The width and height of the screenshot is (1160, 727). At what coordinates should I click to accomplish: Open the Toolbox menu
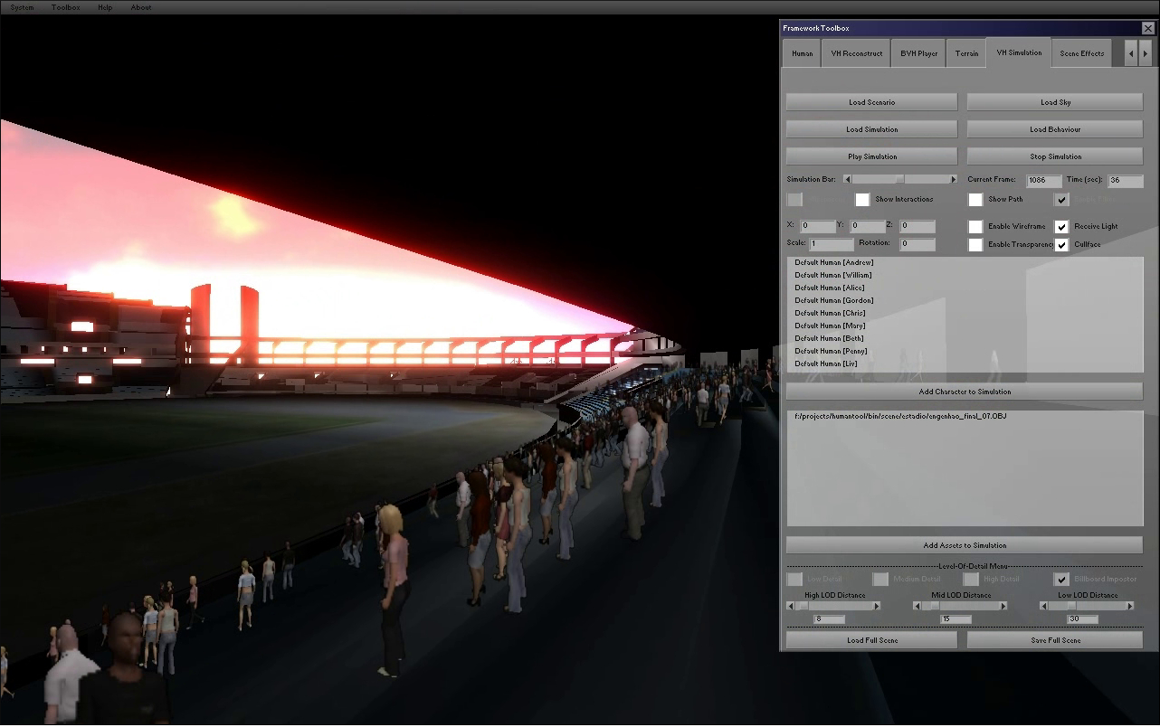coord(65,7)
